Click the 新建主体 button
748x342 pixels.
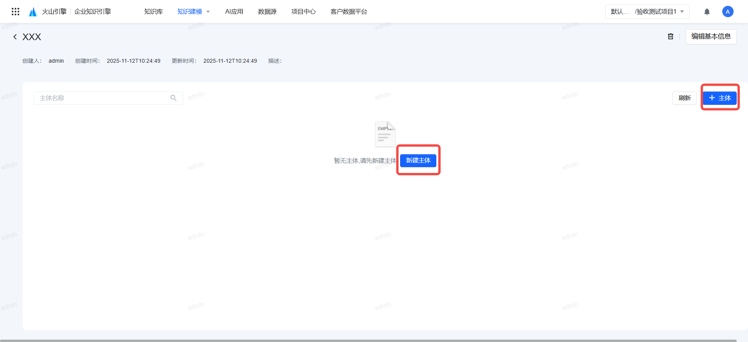[x=418, y=160]
